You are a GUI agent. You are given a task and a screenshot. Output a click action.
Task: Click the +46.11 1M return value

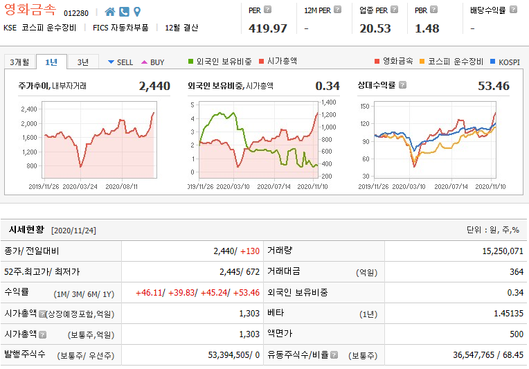[149, 292]
